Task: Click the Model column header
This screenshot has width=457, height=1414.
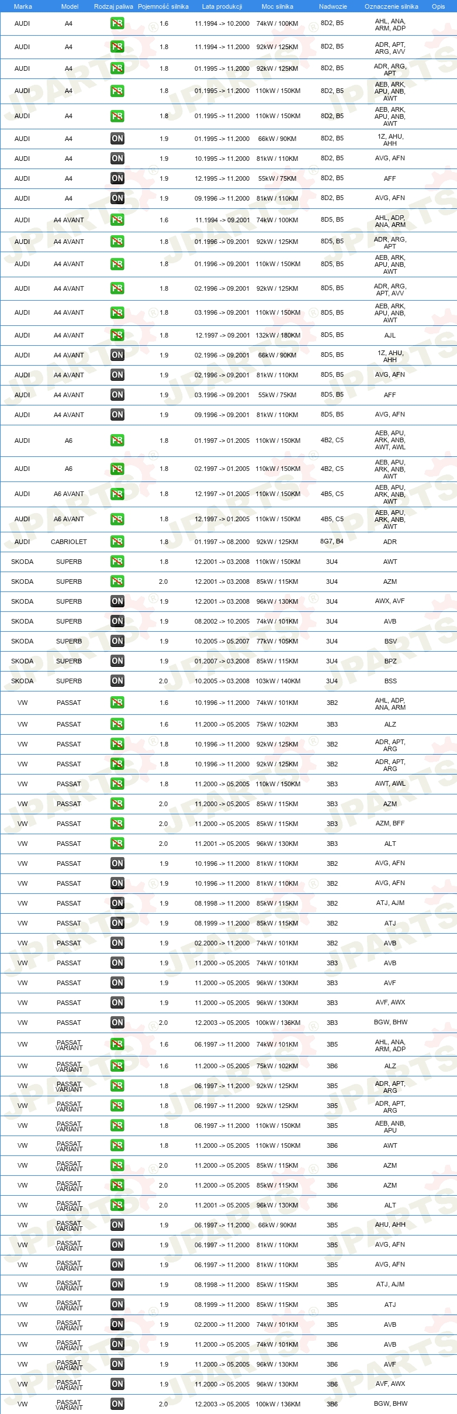Action: [x=70, y=6]
